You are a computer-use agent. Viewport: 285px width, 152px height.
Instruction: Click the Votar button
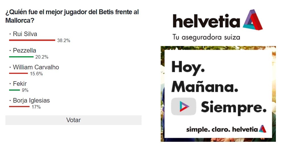click(x=73, y=120)
